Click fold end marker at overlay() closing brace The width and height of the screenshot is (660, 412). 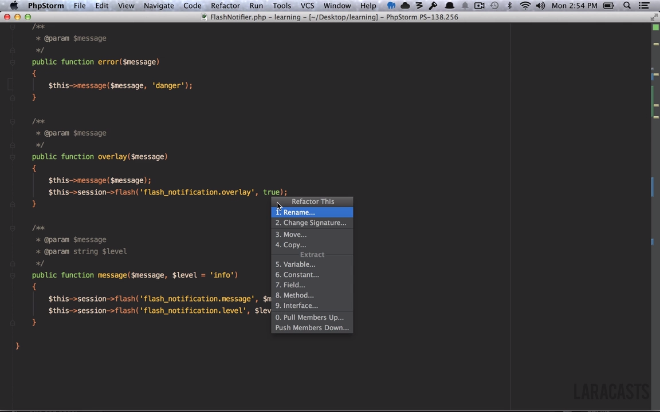tap(13, 204)
